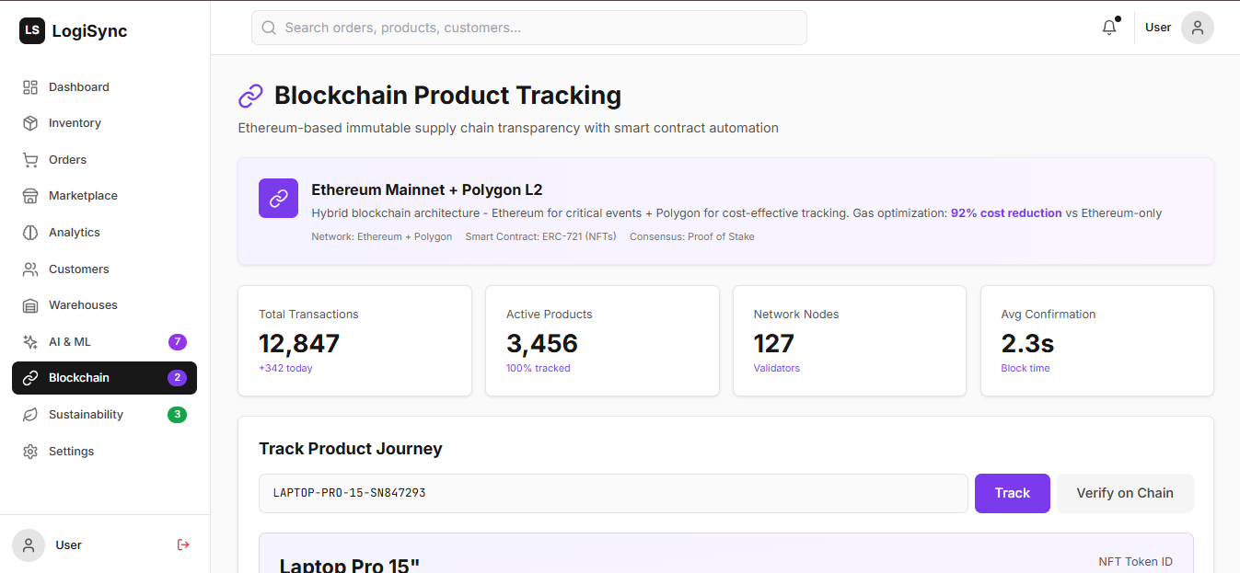Click the Warehouses building icon

[x=30, y=305]
